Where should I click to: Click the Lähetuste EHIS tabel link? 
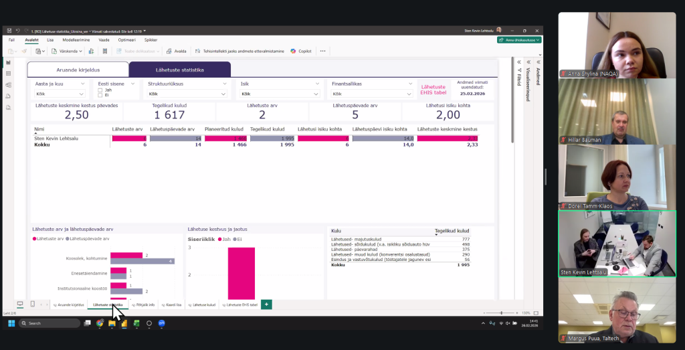[x=433, y=90]
